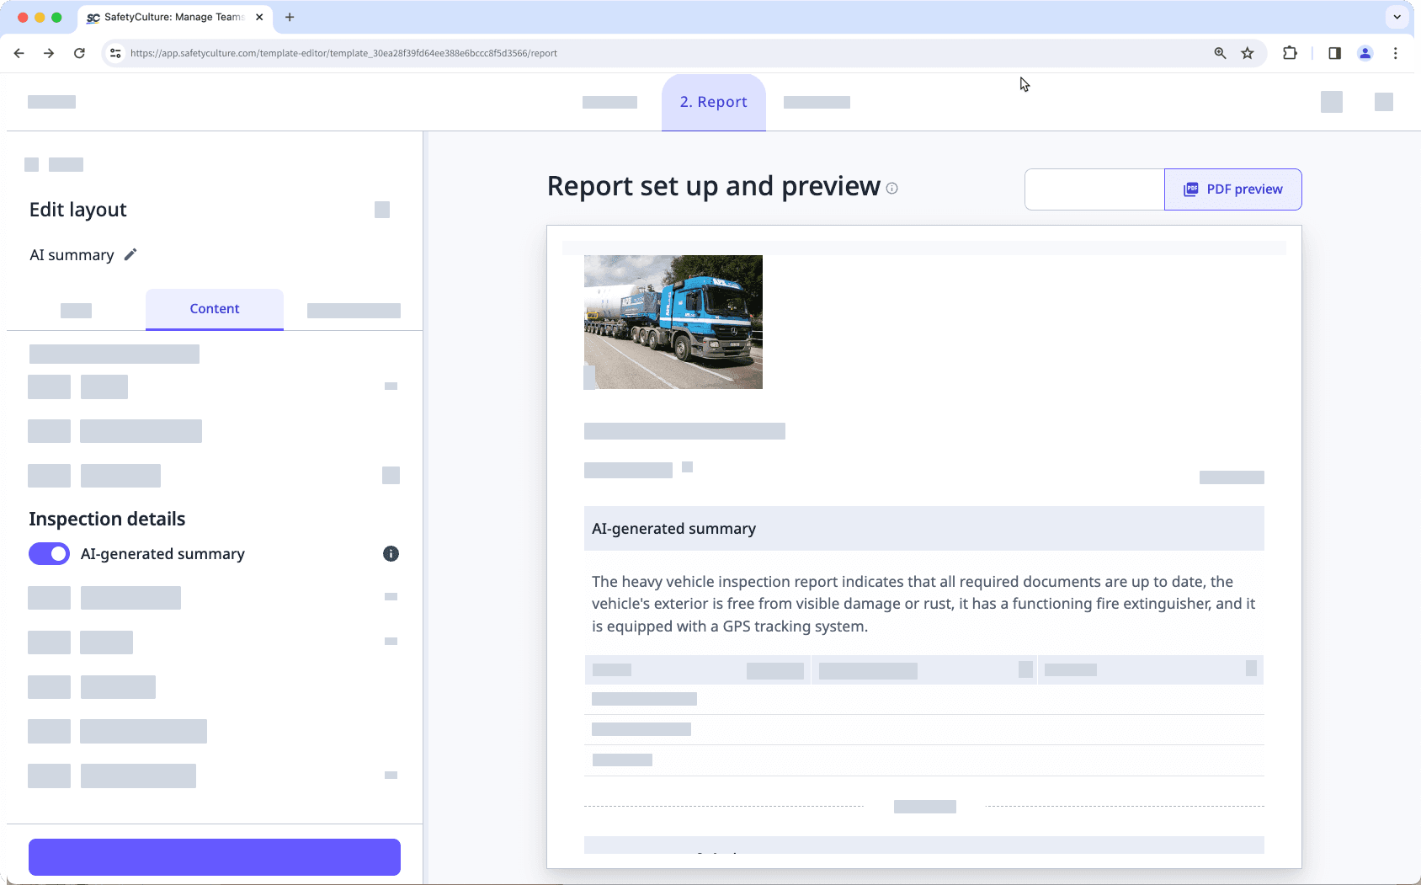Bookmark this page using the star icon
Viewport: 1421px width, 885px height.
[1248, 52]
